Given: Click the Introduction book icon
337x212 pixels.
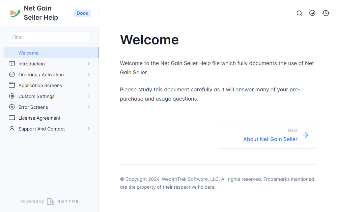Looking at the screenshot, I should point(12,63).
